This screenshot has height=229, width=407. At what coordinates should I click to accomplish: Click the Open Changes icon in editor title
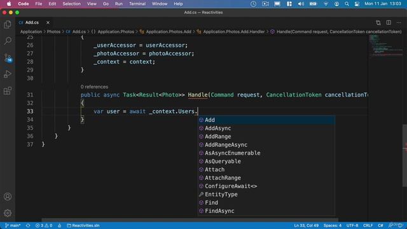(x=378, y=23)
